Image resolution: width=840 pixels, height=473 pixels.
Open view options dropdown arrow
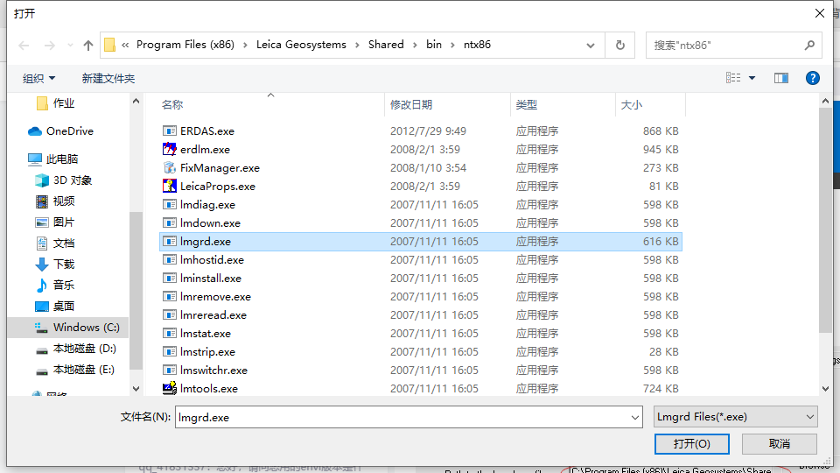[x=752, y=78]
